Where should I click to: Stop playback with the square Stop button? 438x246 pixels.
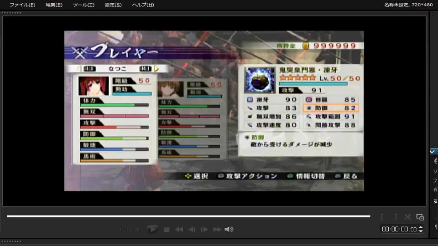167,230
